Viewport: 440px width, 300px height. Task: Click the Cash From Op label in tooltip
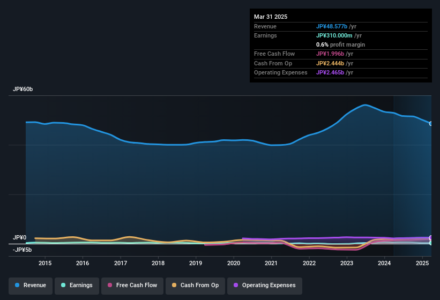click(x=273, y=63)
